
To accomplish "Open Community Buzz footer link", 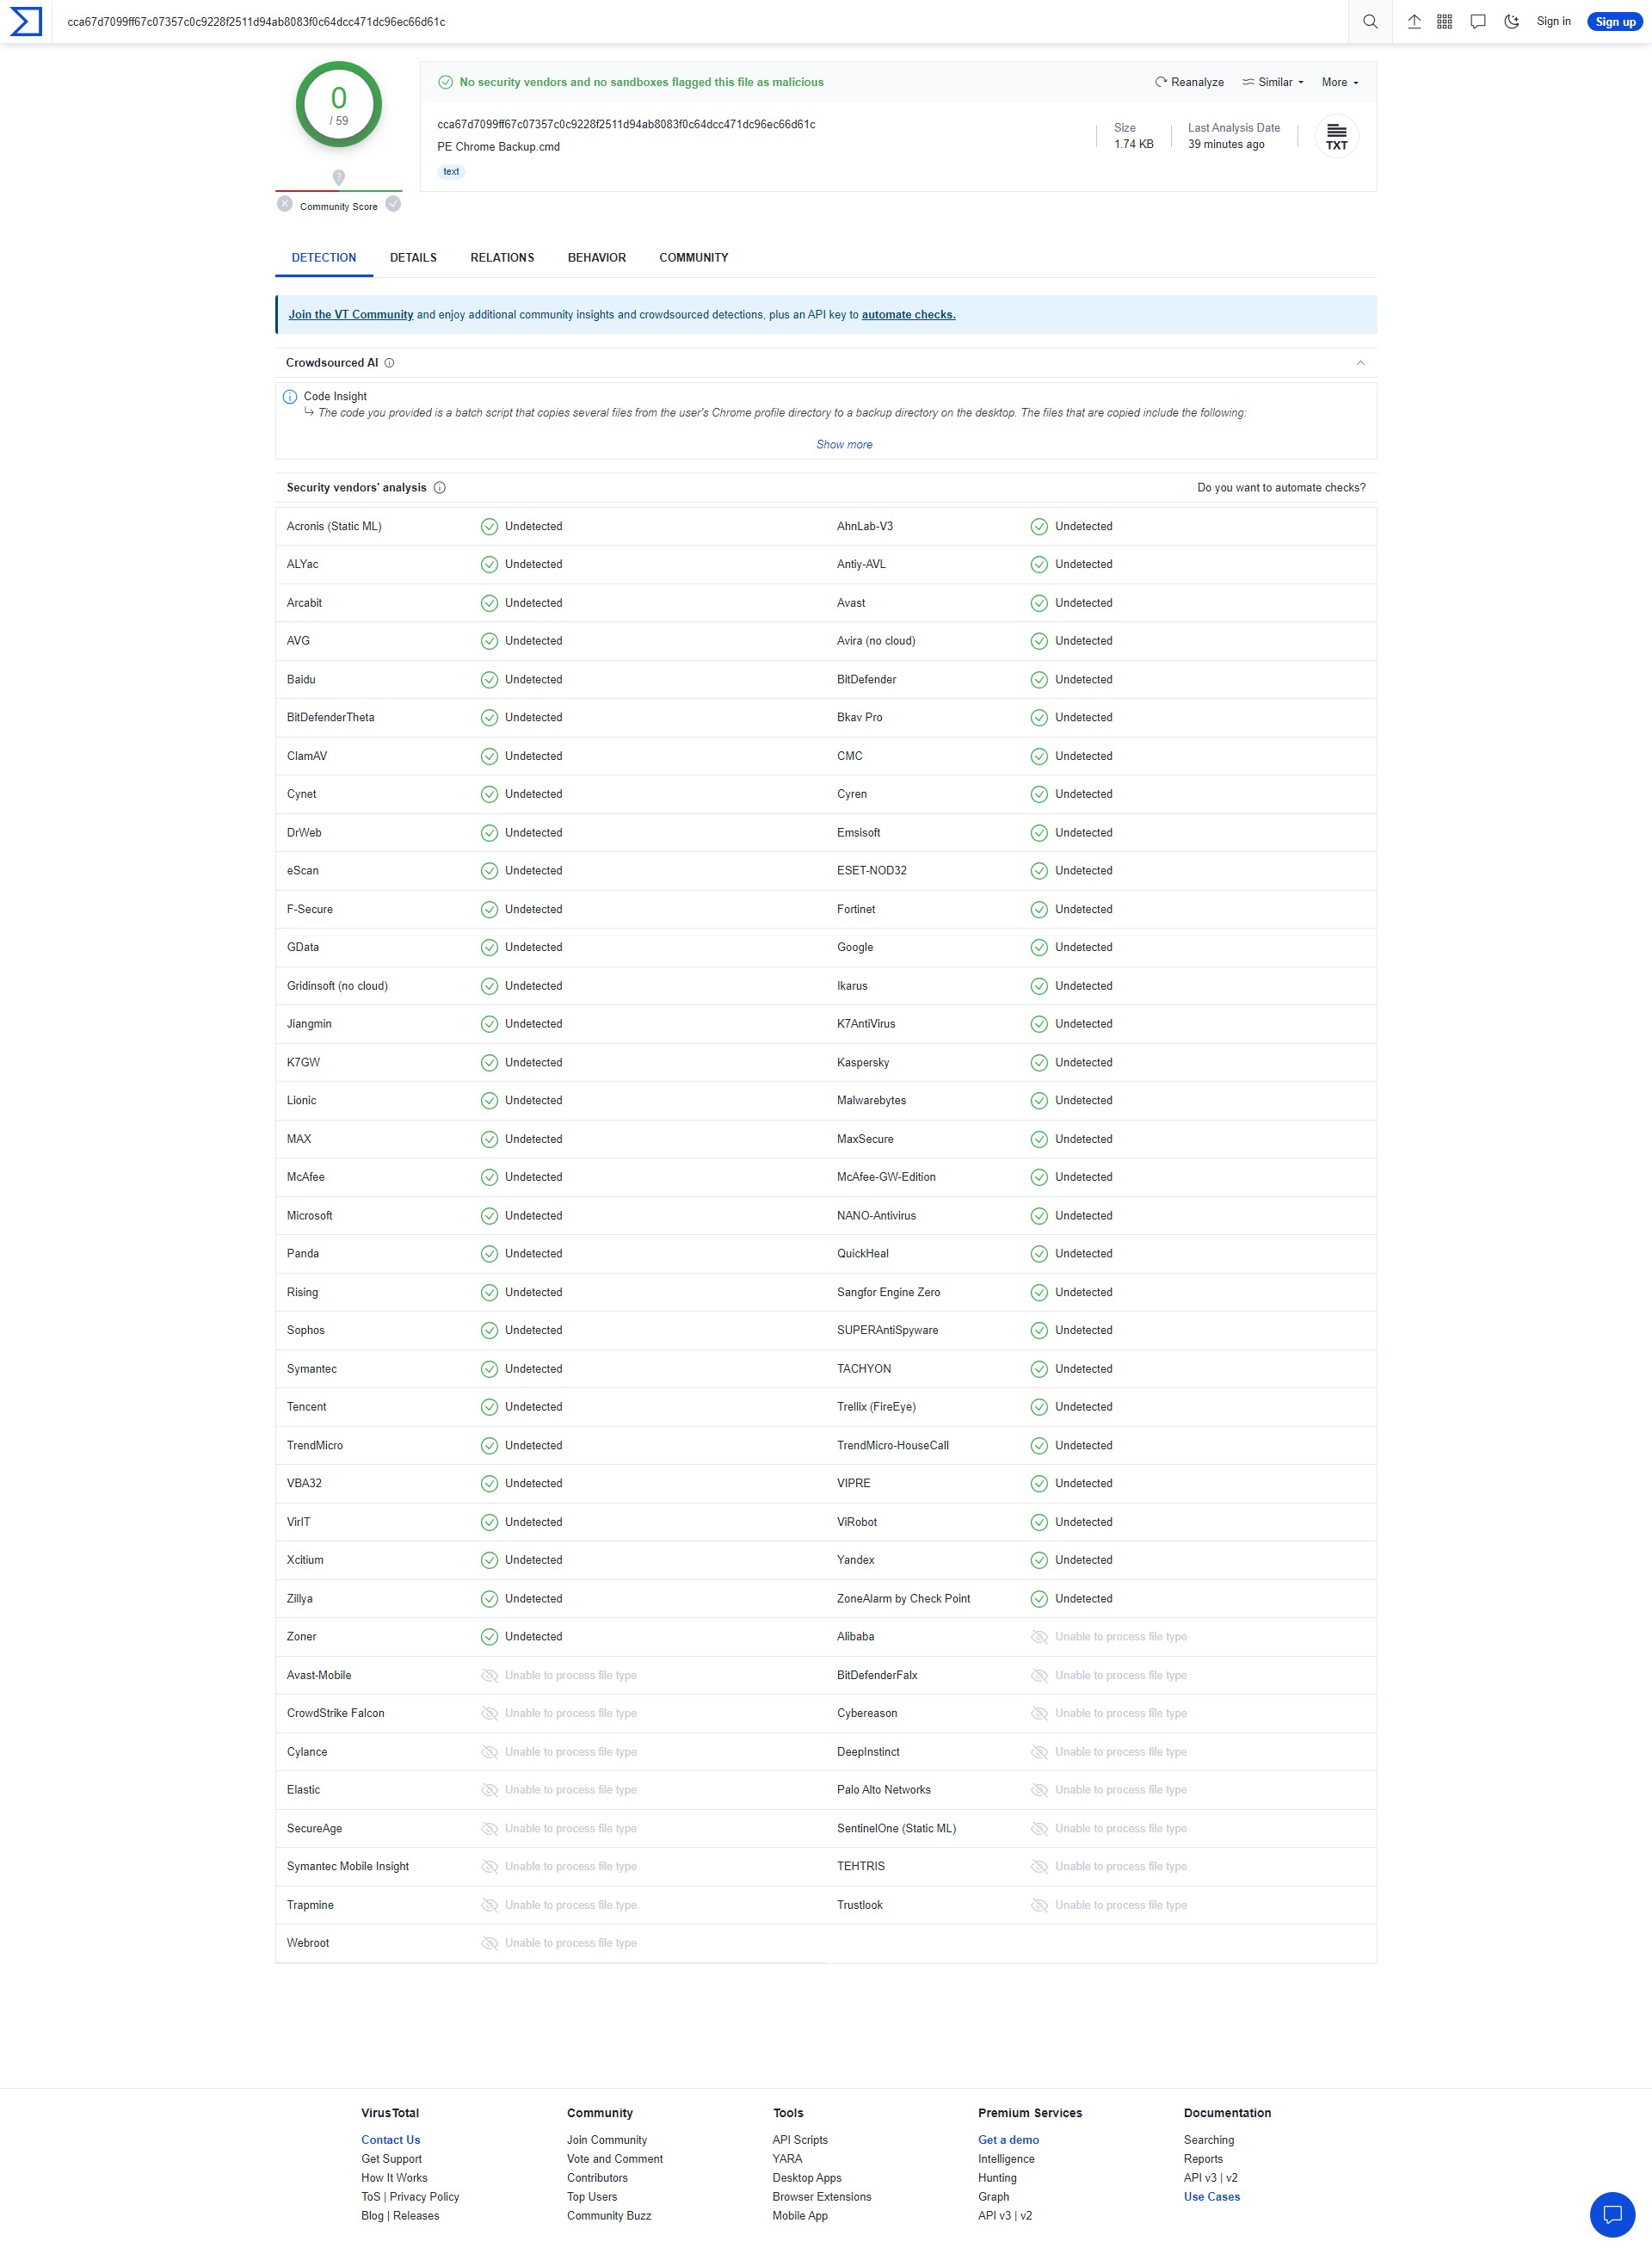I will pyautogui.click(x=609, y=2216).
